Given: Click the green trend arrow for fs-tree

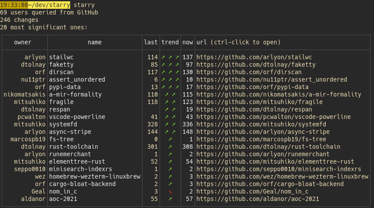Looking at the screenshot, I should point(170,139).
